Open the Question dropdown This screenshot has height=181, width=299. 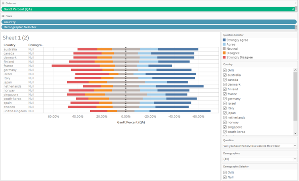[x=295, y=146]
